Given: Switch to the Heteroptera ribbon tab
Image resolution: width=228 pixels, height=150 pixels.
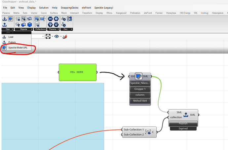Looking at the screenshot, I should click(217, 13).
